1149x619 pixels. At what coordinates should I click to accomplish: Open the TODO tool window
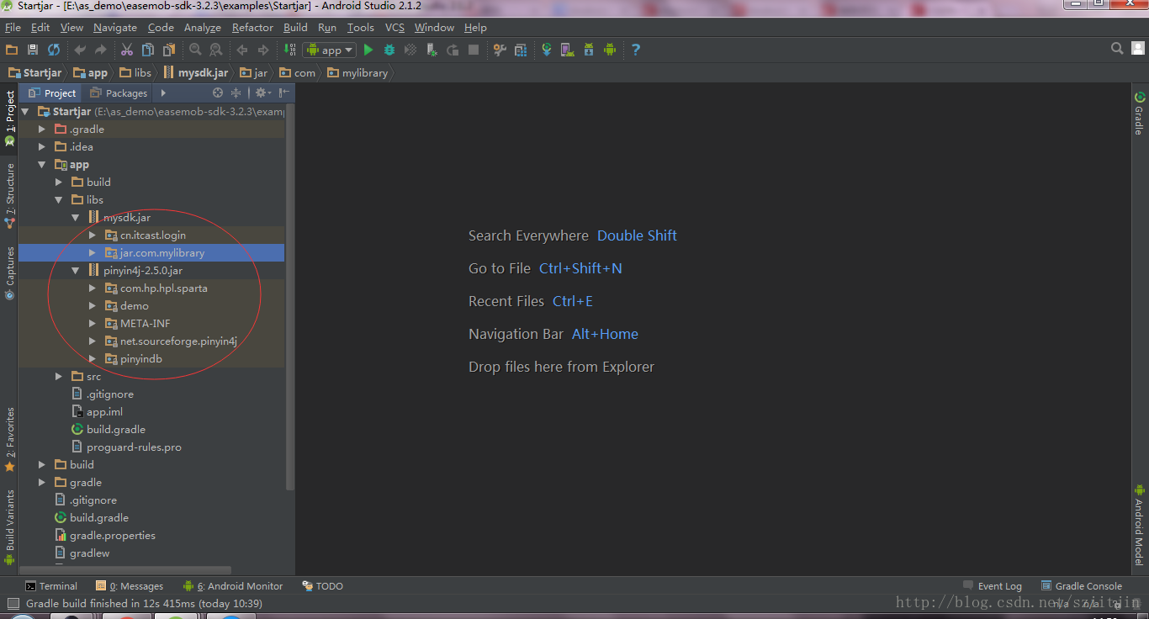pos(323,586)
